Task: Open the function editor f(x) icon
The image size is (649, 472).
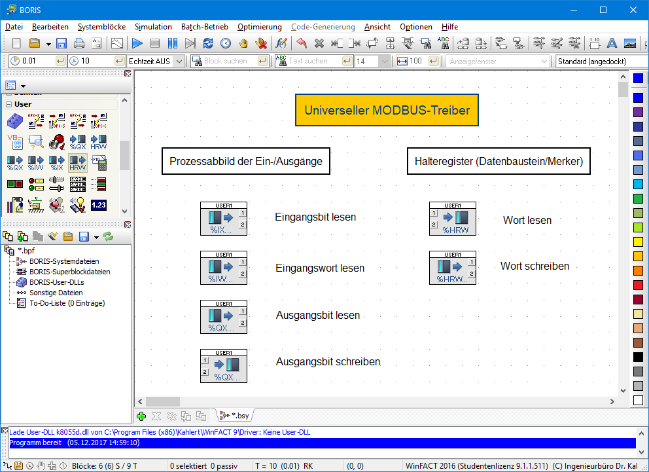Action: [x=281, y=43]
